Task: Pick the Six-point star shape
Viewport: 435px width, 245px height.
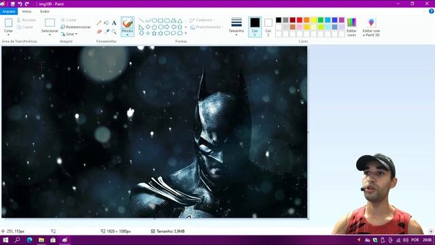Action: point(160,33)
